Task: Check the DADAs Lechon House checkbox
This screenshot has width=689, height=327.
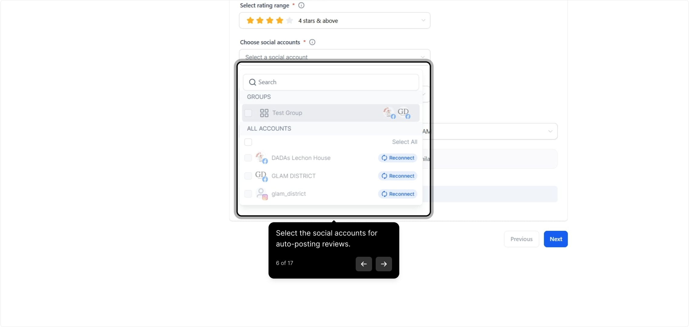Action: coord(248,158)
